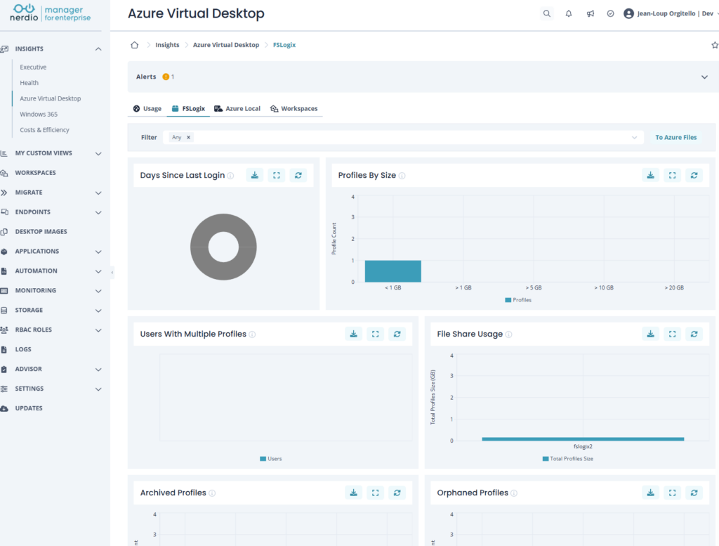
Task: Click info icon beside Profiles By Size
Action: [402, 176]
